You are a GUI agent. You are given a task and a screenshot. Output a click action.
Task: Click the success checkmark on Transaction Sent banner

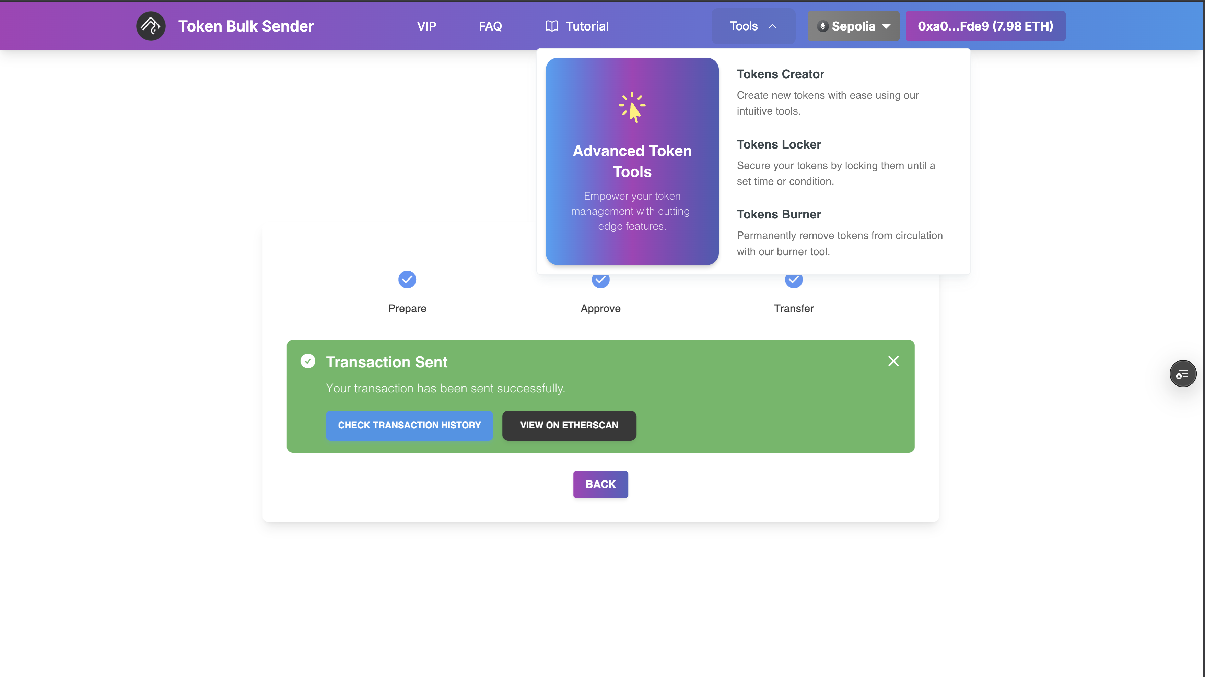pyautogui.click(x=308, y=360)
